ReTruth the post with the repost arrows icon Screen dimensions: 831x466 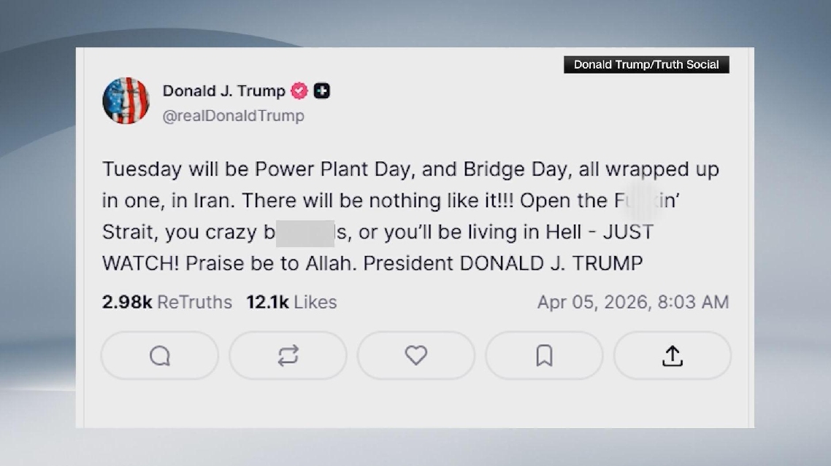(x=288, y=356)
